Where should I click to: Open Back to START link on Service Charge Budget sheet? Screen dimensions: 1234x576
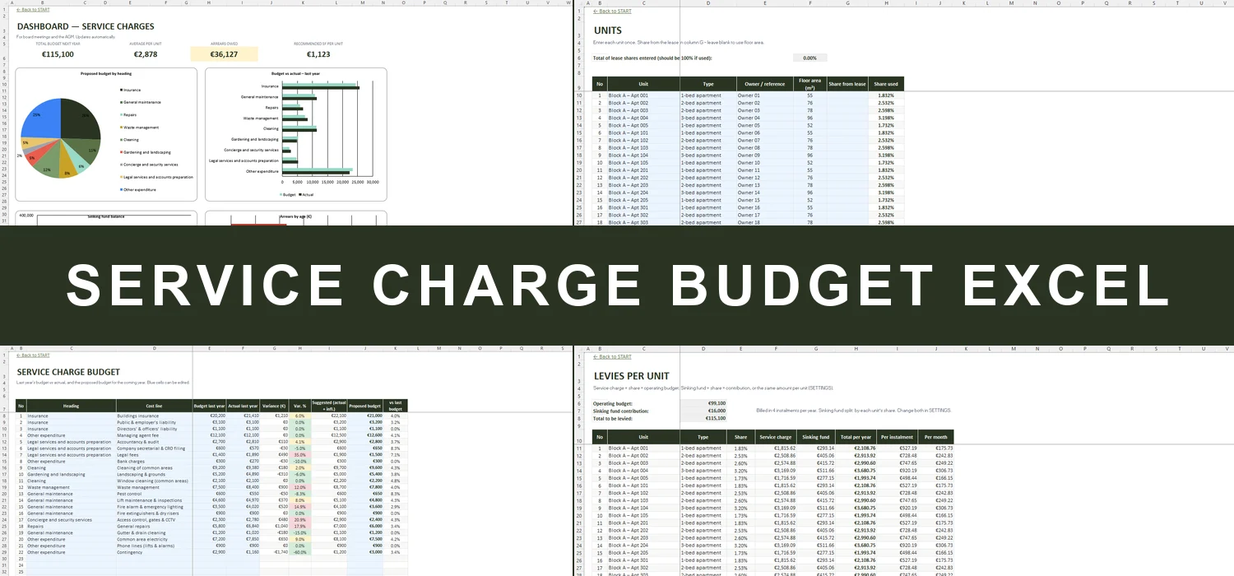[33, 355]
